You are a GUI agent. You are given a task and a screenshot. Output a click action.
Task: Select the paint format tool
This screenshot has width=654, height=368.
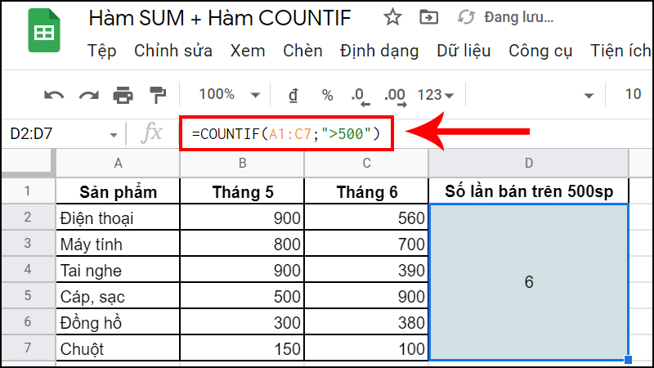click(x=156, y=95)
